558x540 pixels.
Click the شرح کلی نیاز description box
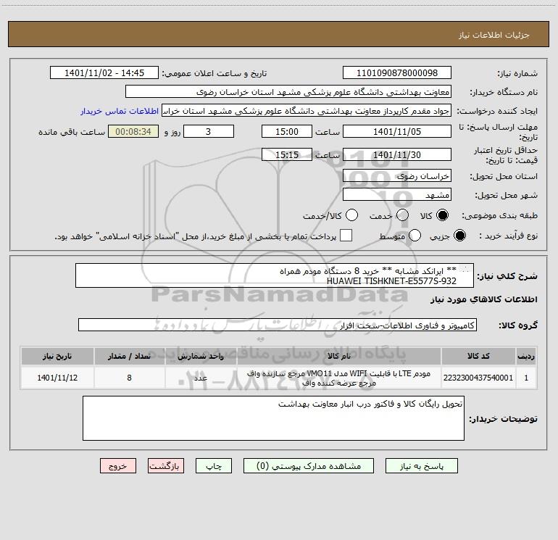[x=275, y=275]
